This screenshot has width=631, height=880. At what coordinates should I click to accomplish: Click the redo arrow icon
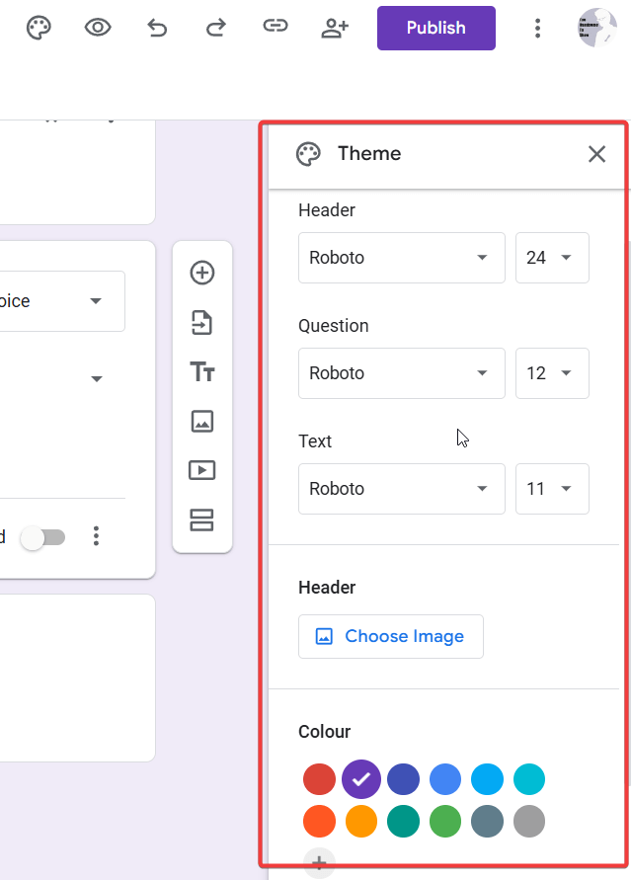(215, 28)
